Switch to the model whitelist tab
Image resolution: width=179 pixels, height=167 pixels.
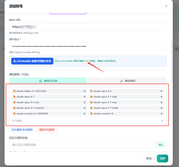(48, 81)
